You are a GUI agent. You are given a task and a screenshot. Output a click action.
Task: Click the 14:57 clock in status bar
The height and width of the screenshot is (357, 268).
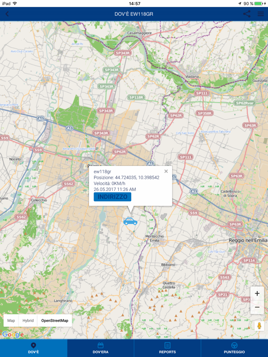tap(134, 4)
